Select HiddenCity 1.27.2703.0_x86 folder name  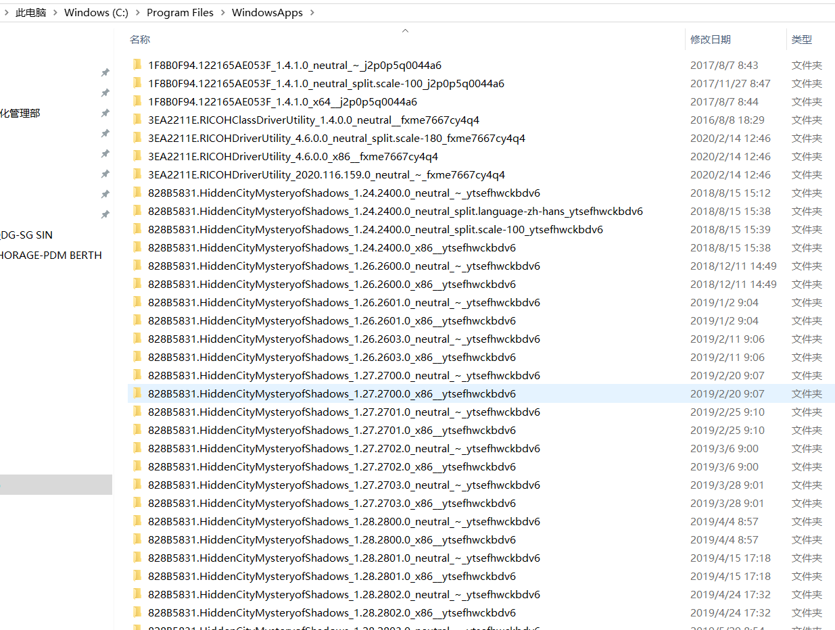pos(332,504)
